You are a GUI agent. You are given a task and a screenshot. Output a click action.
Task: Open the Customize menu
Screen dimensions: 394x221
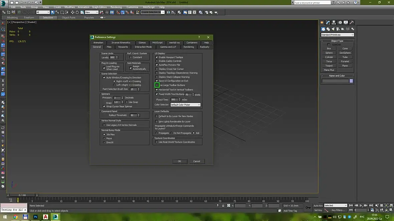click(x=132, y=7)
